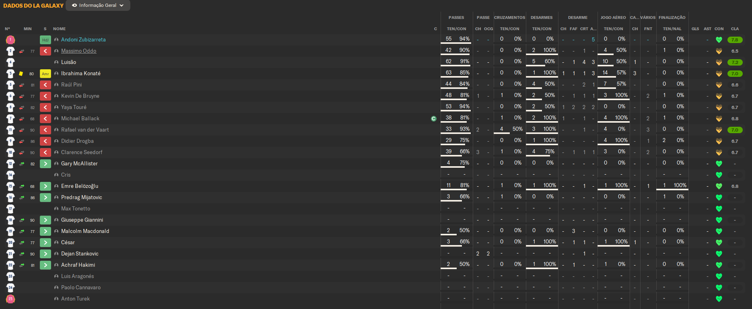Screen dimensions: 752x309
Task: Click the player info icon beside Yaya Touré
Action: (56, 107)
